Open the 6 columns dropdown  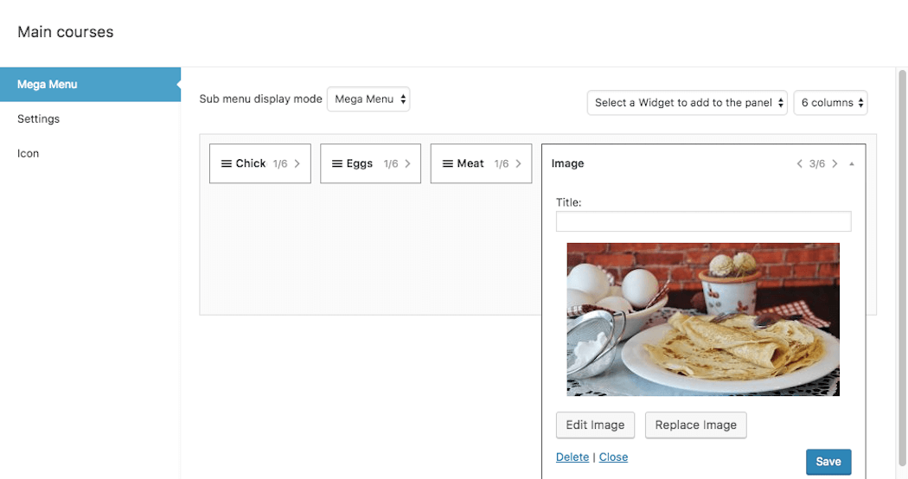pos(830,103)
